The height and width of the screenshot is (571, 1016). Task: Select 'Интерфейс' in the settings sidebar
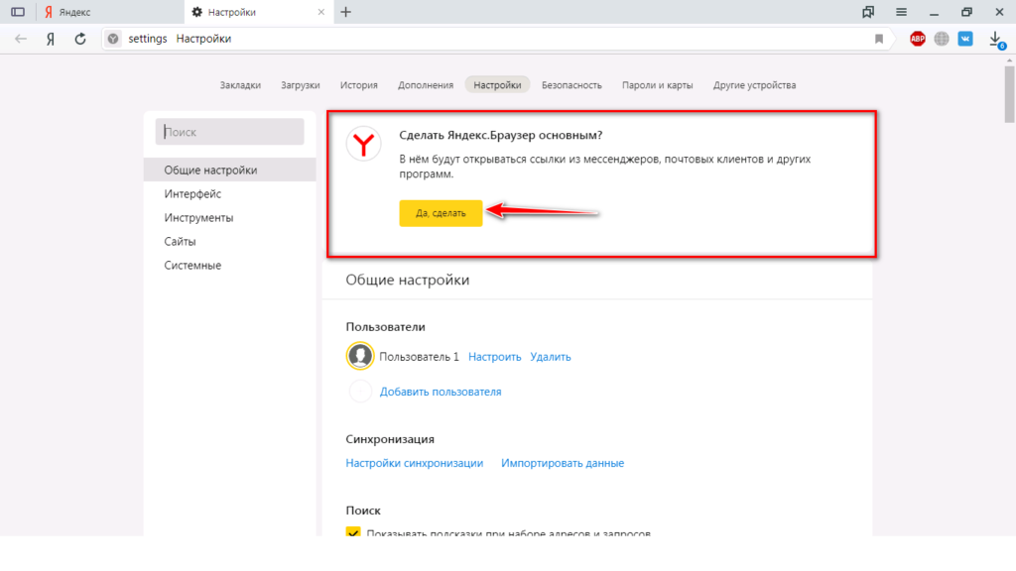click(x=192, y=194)
